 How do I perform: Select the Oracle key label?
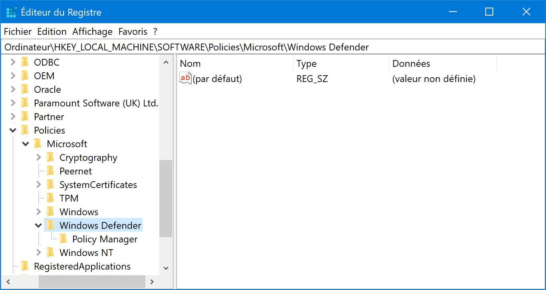coord(48,90)
